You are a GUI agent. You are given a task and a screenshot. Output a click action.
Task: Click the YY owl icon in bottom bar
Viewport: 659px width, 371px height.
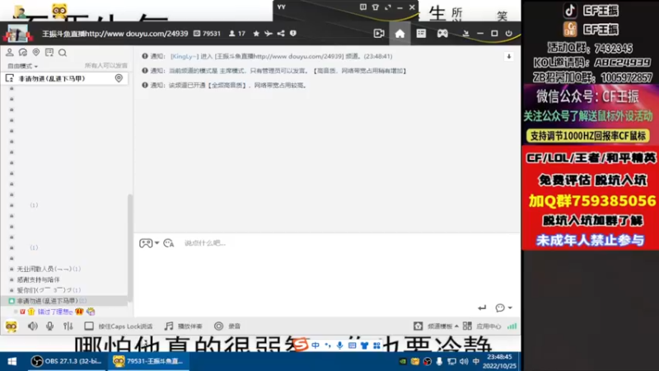click(12, 326)
